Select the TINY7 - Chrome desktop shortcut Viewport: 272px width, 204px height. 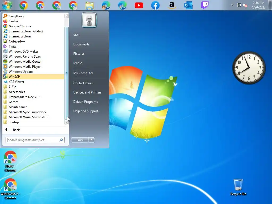point(10,161)
